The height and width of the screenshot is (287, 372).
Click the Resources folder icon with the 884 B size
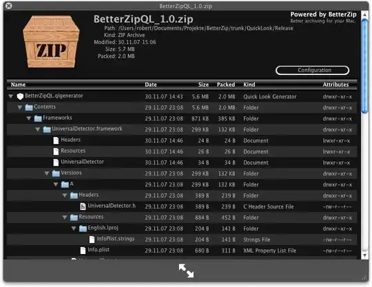[x=74, y=217]
